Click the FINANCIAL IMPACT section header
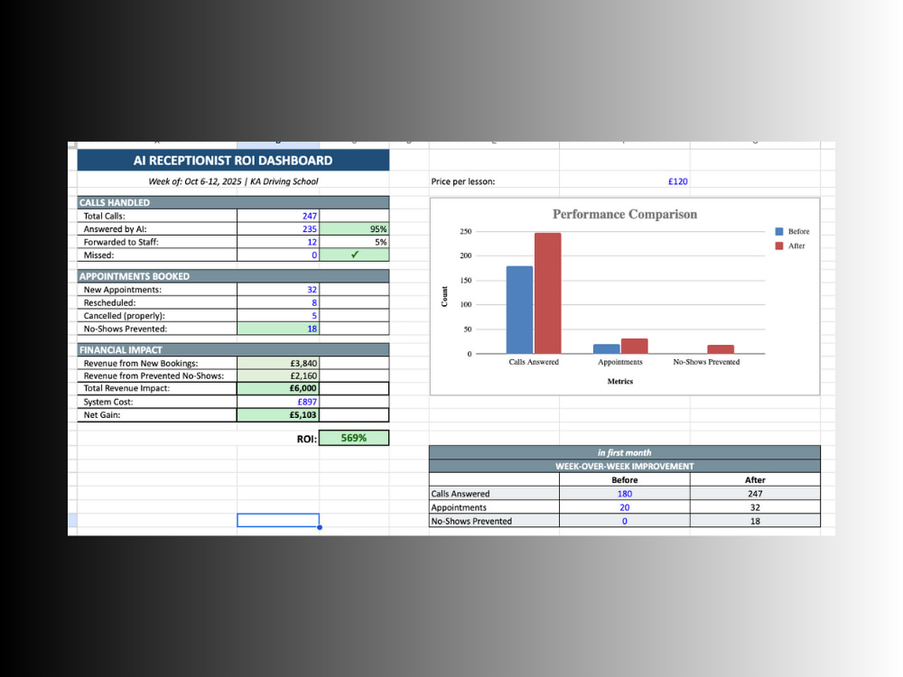 233,349
